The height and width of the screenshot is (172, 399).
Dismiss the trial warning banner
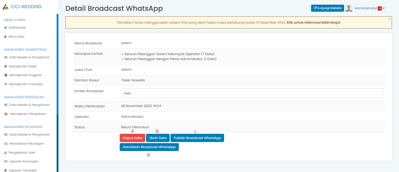tap(389, 19)
